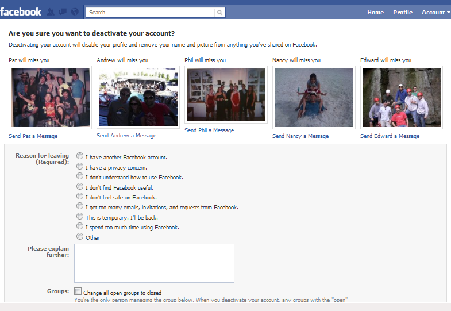Select 'I spend too much time' reason
This screenshot has width=451, height=311.
80,226
